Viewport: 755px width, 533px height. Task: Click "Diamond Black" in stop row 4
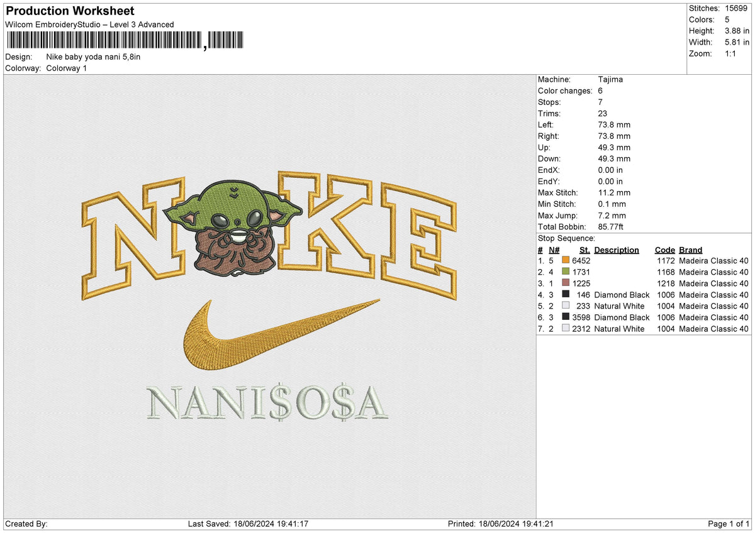(622, 294)
